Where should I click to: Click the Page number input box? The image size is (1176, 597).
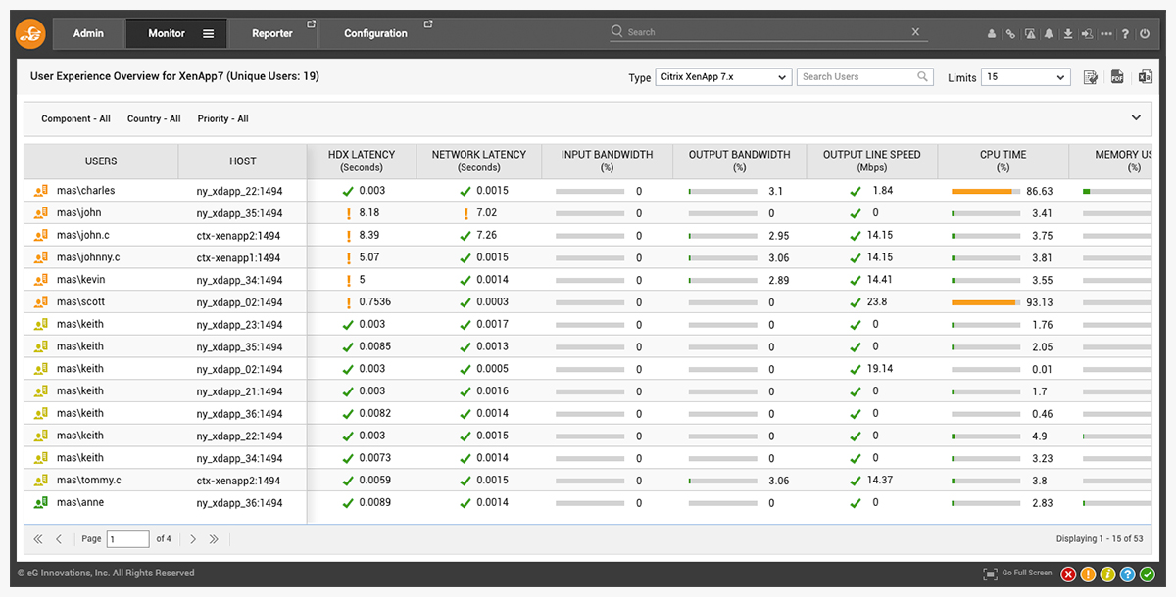(x=128, y=539)
